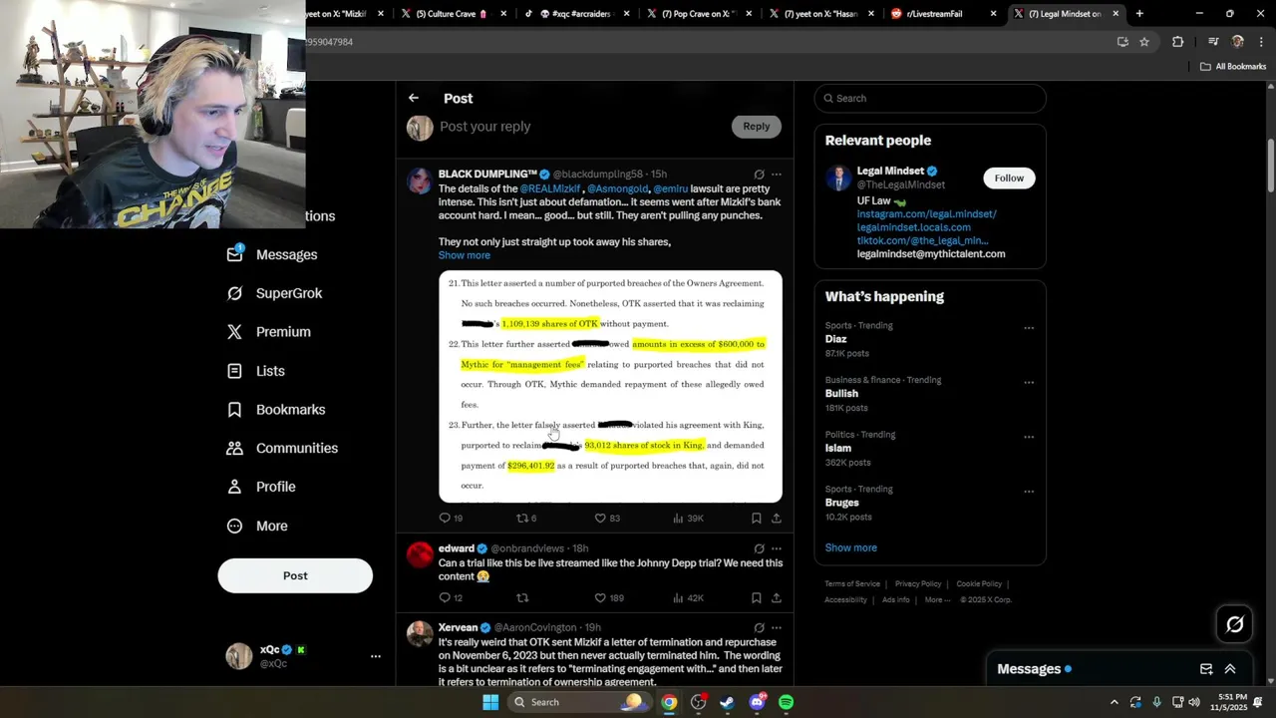This screenshot has width=1276, height=718.
Task: Open SuperGrok in the sidebar
Action: click(274, 293)
